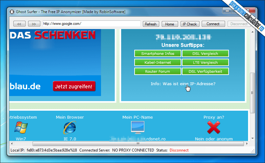Click the 'DAS SCHENKEN' ad headline
Image resolution: width=265 pixels, height=163 pixels.
(52, 35)
